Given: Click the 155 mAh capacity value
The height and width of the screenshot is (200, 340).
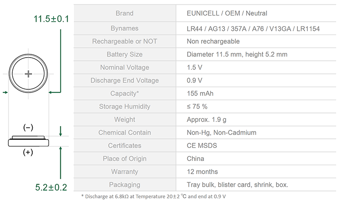Looking at the screenshot, I should tap(200, 93).
